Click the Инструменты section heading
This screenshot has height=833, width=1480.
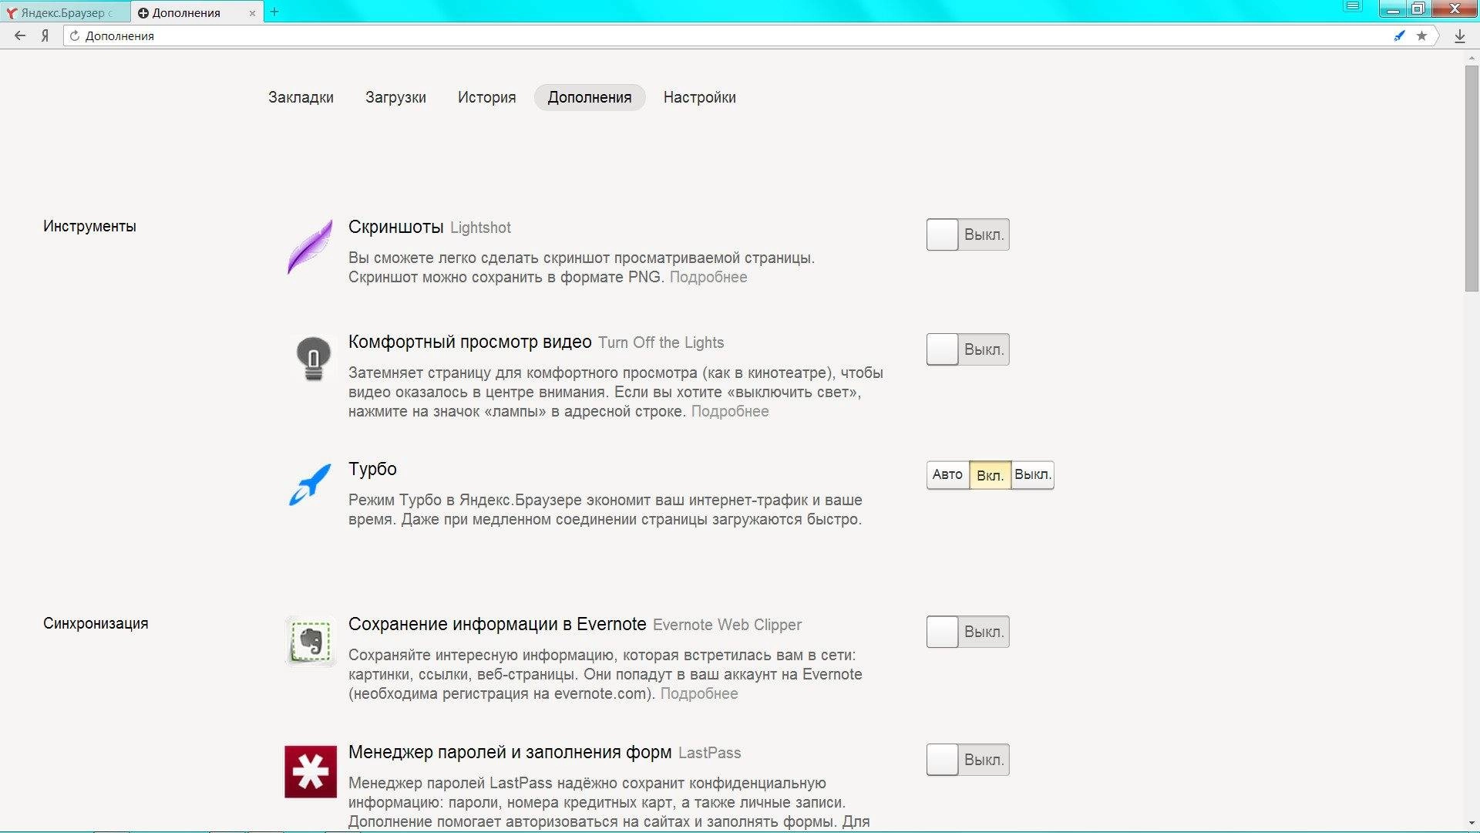click(x=89, y=226)
